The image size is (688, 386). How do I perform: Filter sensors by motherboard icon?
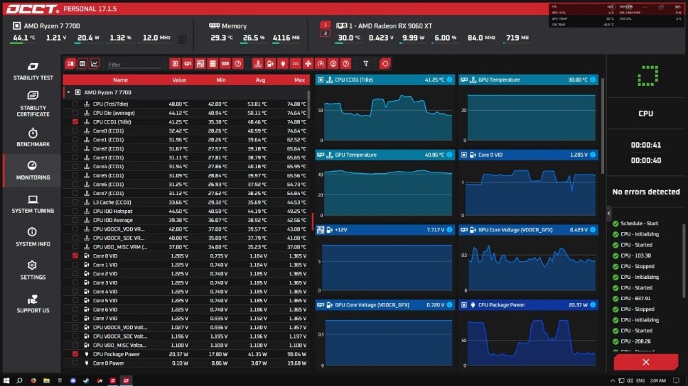tap(200, 64)
